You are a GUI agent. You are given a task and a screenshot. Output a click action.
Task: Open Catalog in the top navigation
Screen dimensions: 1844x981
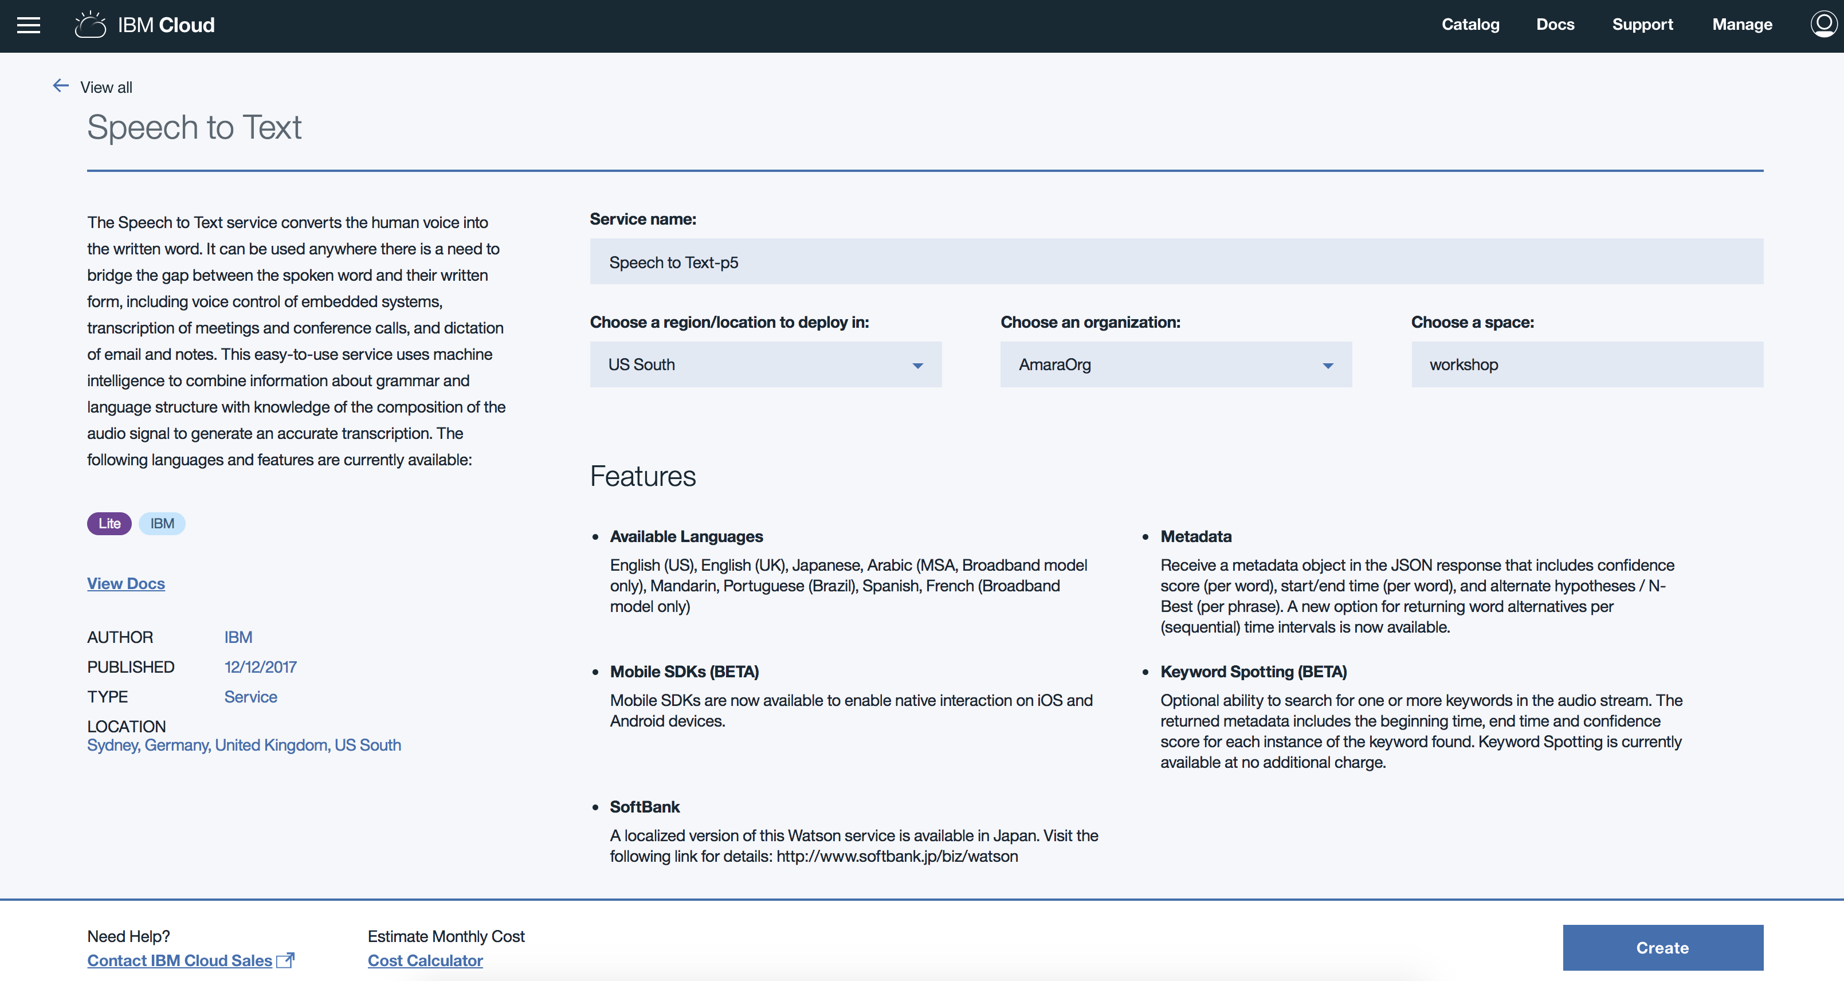[1470, 24]
